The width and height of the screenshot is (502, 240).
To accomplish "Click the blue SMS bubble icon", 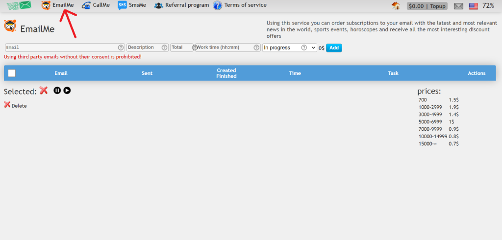I will (122, 5).
